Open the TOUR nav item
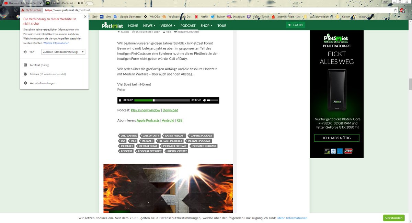The height and width of the screenshot is (223, 412). pyautogui.click(x=222, y=26)
